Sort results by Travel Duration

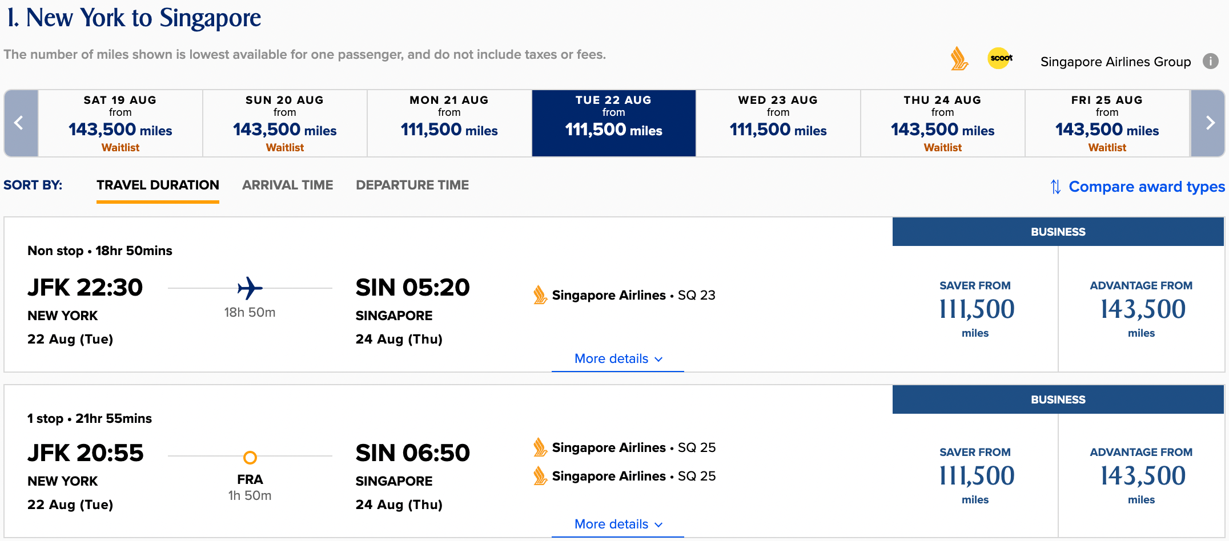(158, 185)
